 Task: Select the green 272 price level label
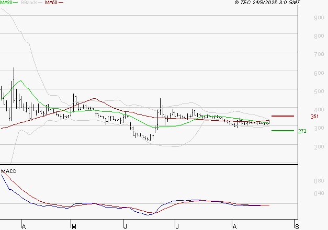click(x=315, y=131)
